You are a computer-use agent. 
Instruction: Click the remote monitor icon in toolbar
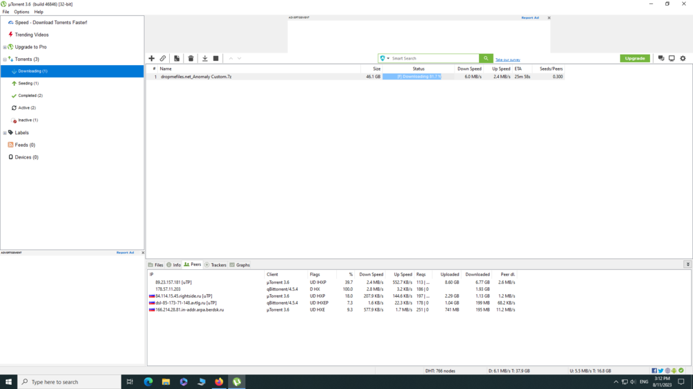(x=672, y=58)
